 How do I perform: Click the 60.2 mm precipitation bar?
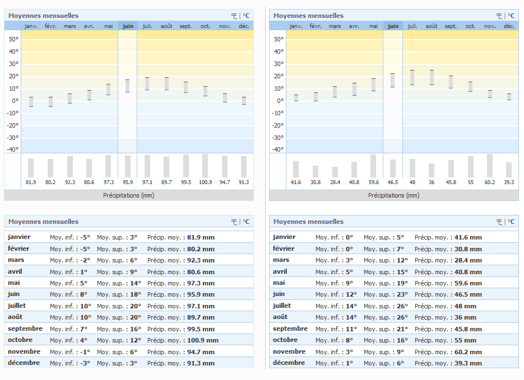point(490,166)
